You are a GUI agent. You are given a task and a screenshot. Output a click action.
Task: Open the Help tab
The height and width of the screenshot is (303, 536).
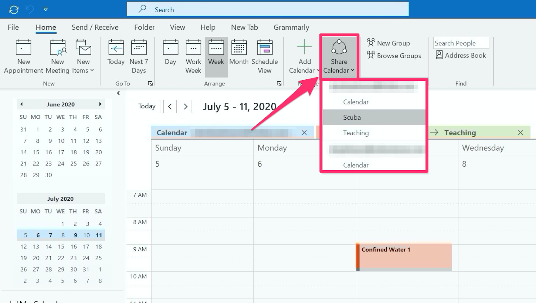[208, 27]
